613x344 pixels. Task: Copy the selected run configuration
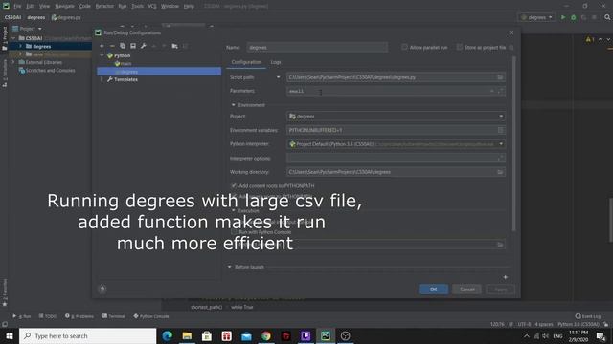pos(123,46)
